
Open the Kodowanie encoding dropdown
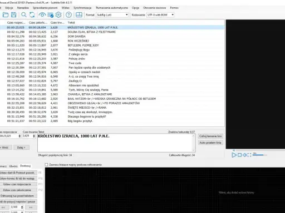(x=160, y=15)
